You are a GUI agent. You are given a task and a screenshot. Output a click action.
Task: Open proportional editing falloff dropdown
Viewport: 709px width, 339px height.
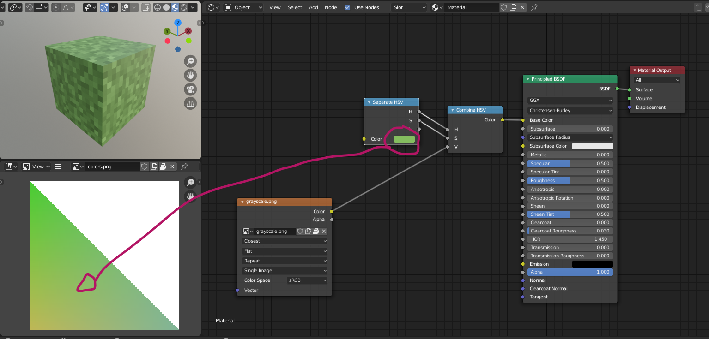pos(68,7)
